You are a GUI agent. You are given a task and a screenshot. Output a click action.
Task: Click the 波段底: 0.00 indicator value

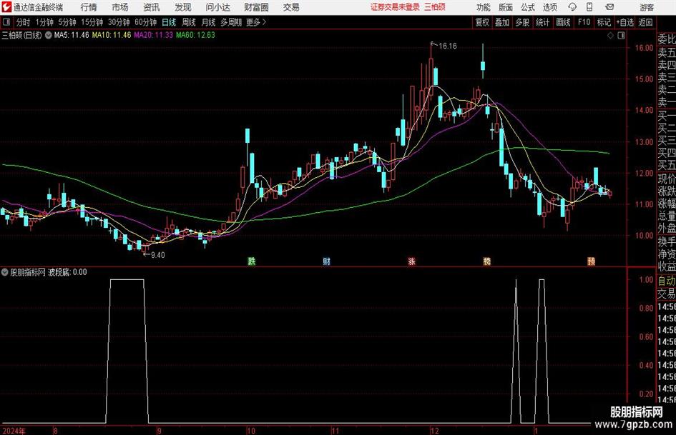click(67, 272)
